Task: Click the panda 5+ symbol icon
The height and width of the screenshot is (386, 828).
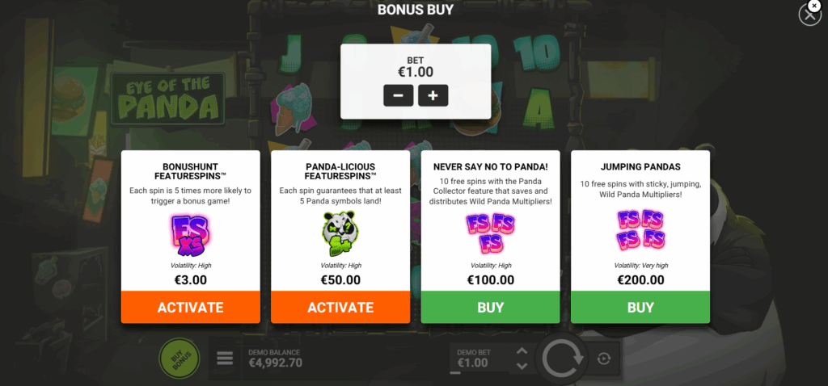Action: (x=340, y=235)
